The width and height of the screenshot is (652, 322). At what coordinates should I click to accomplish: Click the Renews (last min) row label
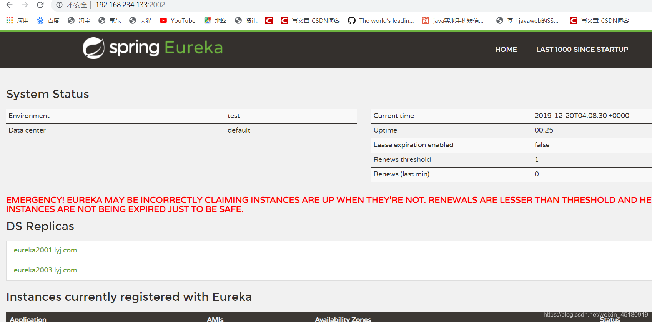[401, 174]
